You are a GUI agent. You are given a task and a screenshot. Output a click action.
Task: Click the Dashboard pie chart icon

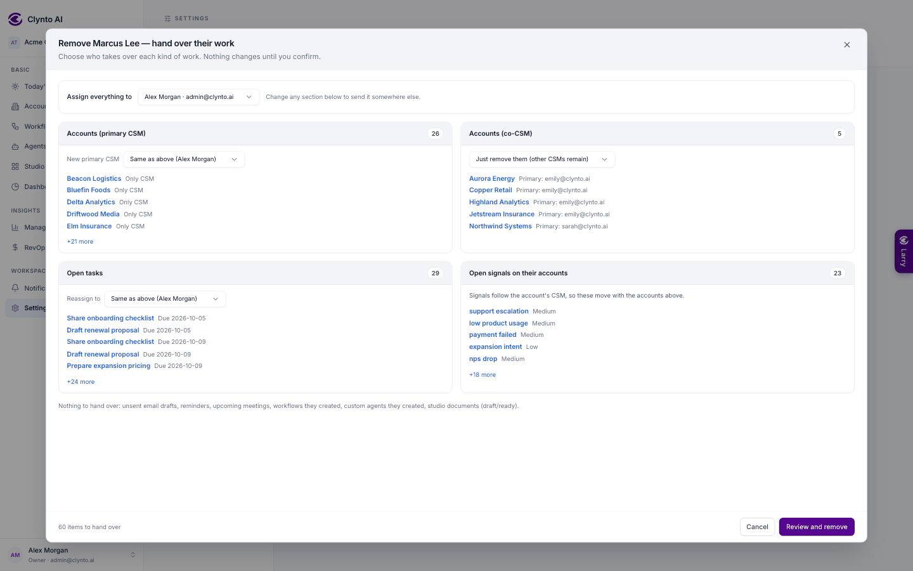click(x=15, y=187)
